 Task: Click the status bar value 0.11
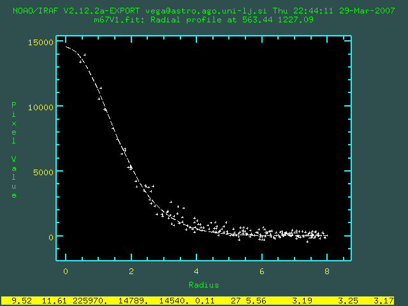point(205,301)
